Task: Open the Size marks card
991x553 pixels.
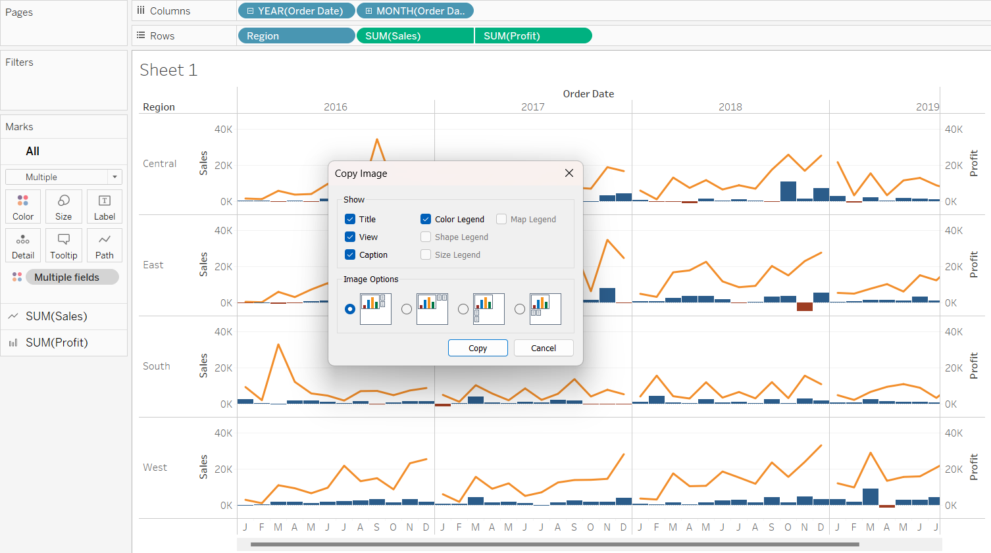Action: 64,206
